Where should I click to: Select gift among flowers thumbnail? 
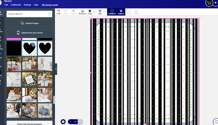(29, 80)
